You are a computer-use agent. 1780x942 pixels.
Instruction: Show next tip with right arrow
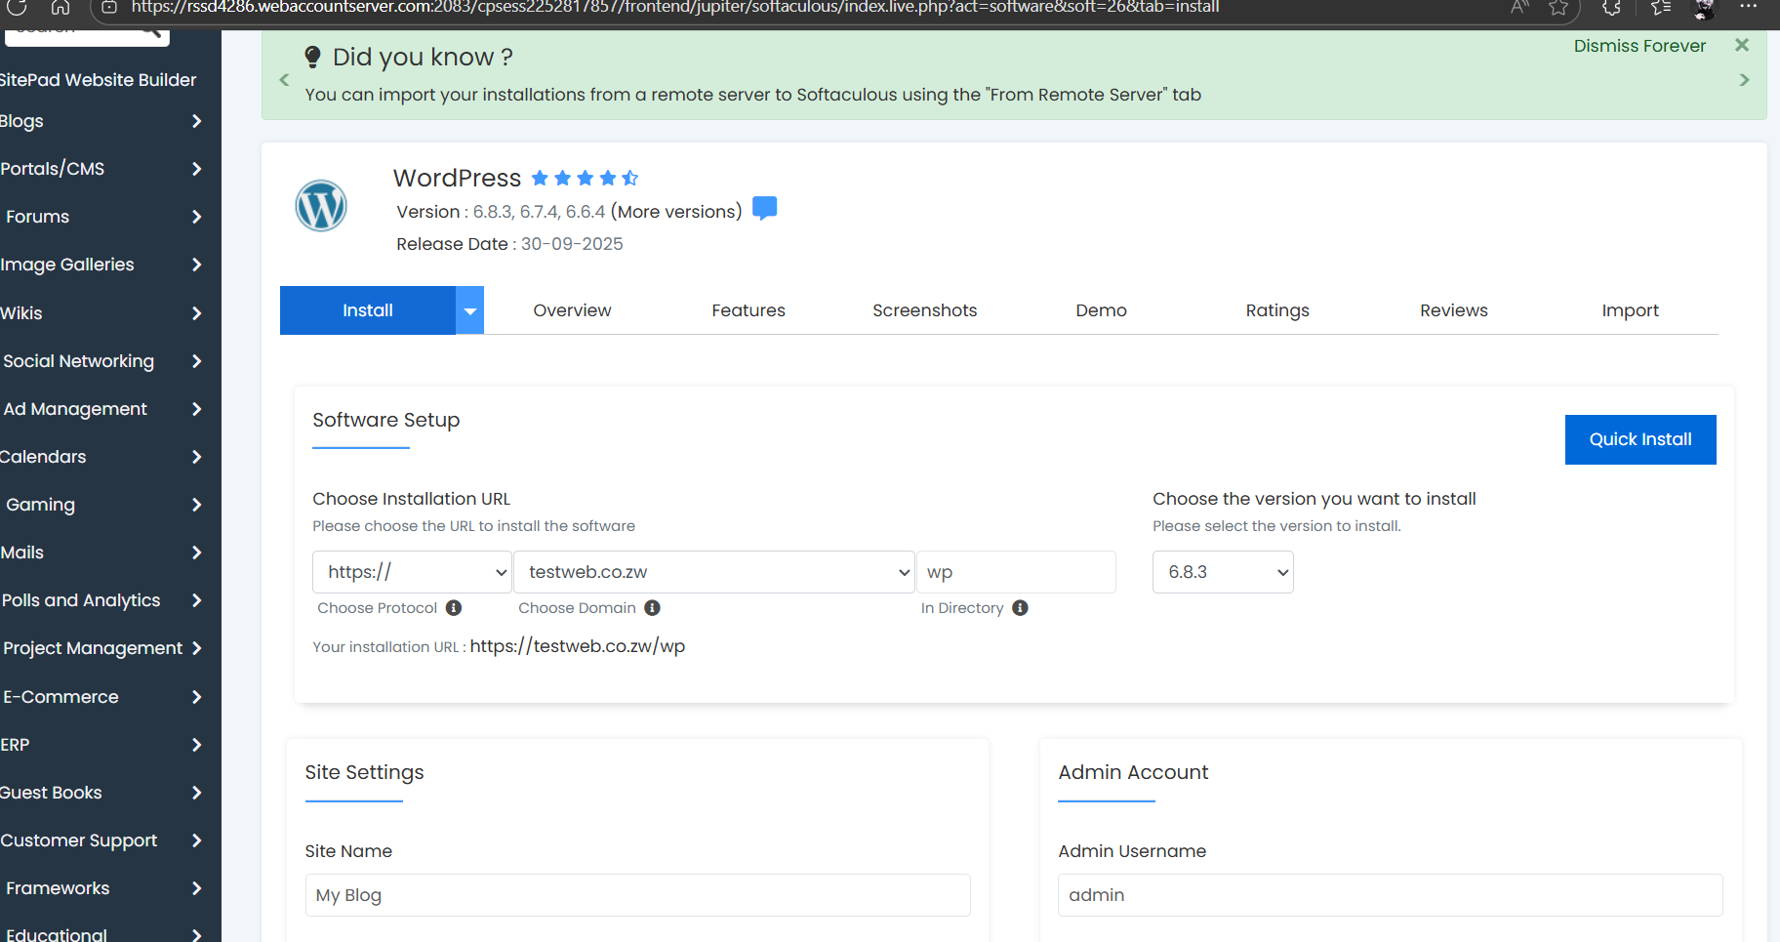1744,80
